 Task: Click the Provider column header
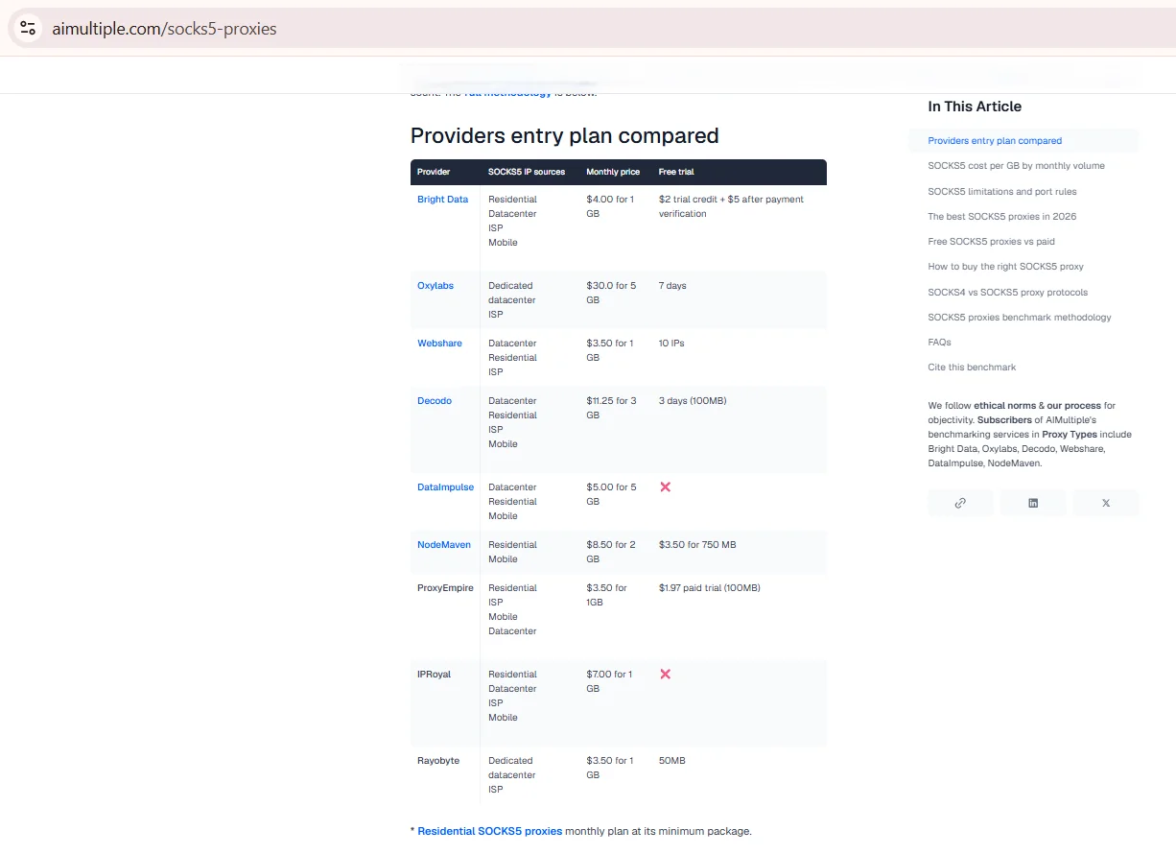click(x=434, y=172)
